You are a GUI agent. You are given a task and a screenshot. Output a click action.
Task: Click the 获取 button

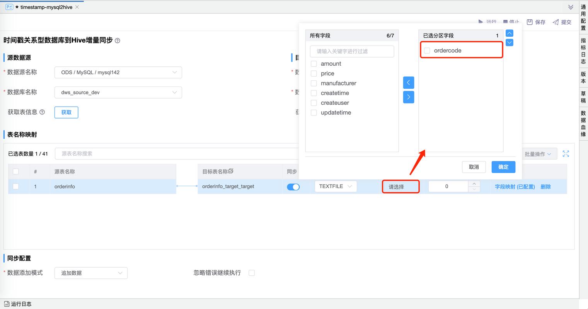point(66,112)
